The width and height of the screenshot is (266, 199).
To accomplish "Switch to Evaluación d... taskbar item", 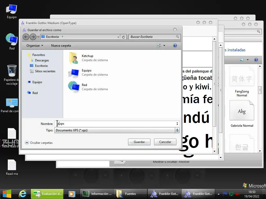I will click(x=47, y=194).
